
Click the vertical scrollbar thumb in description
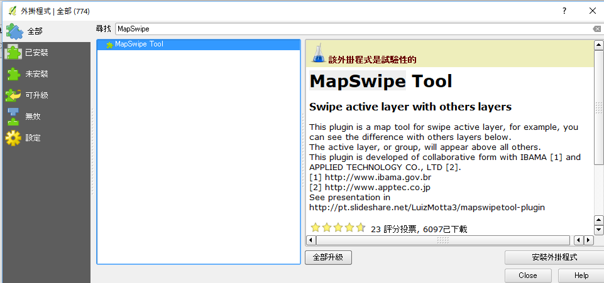click(x=598, y=107)
